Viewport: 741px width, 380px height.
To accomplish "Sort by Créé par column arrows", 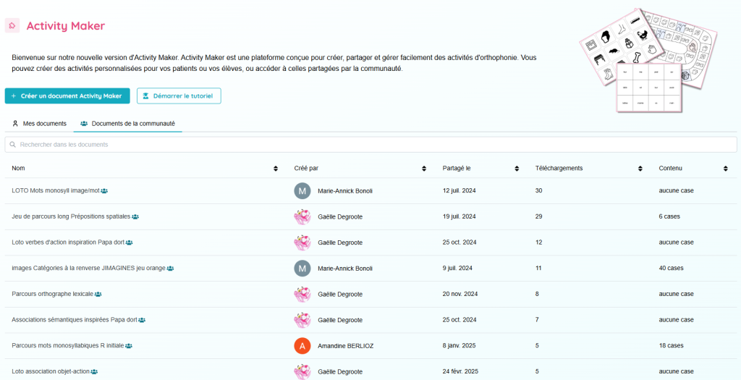I will (424, 169).
